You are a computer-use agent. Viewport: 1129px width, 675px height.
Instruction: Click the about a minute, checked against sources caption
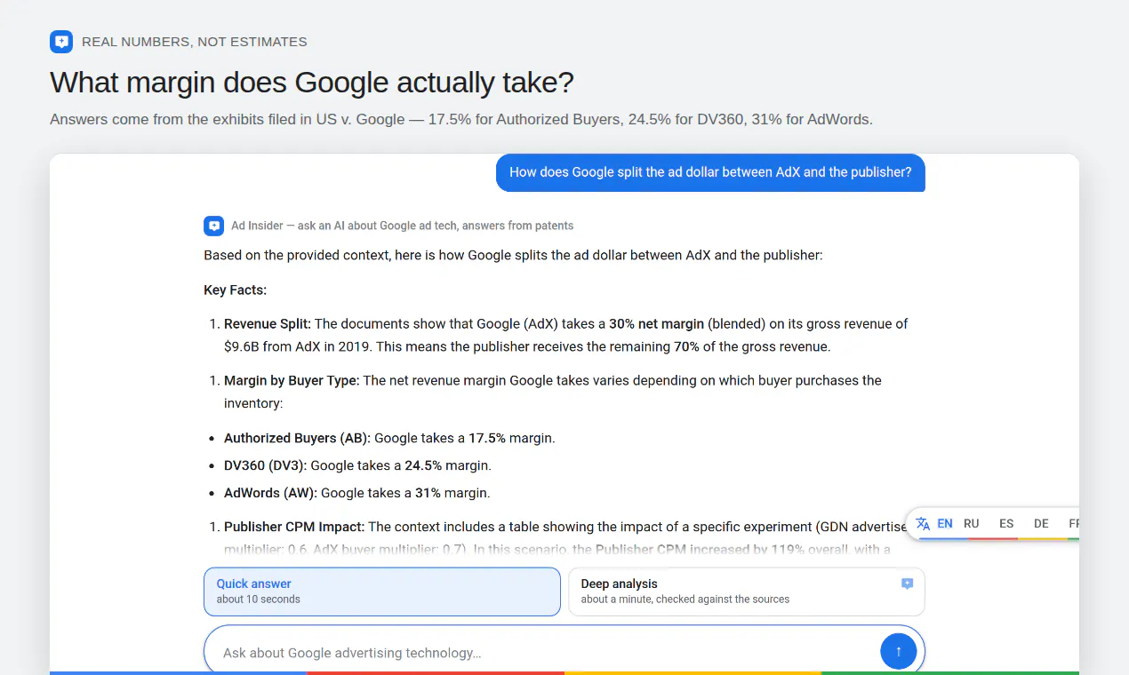[685, 600]
